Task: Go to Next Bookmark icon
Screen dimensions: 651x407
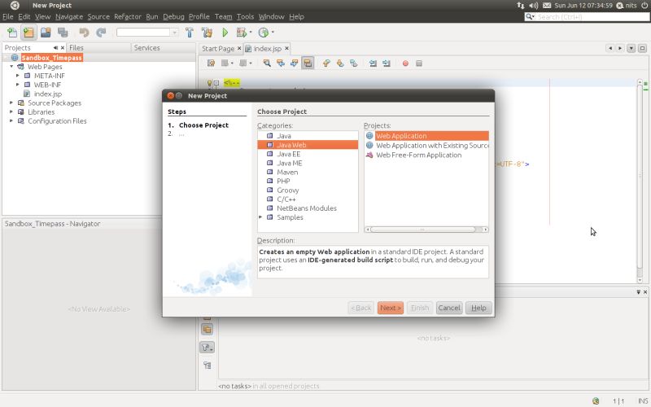Action: click(340, 63)
